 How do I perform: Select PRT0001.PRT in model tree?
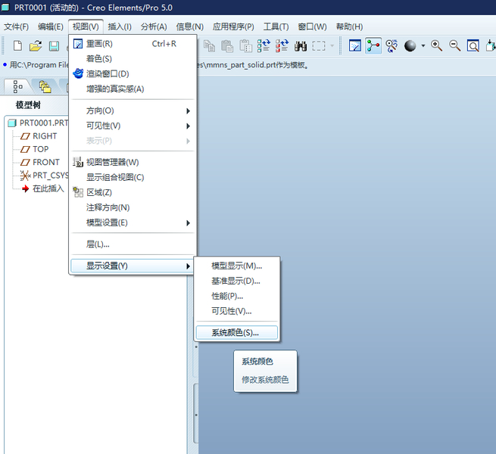coord(39,123)
